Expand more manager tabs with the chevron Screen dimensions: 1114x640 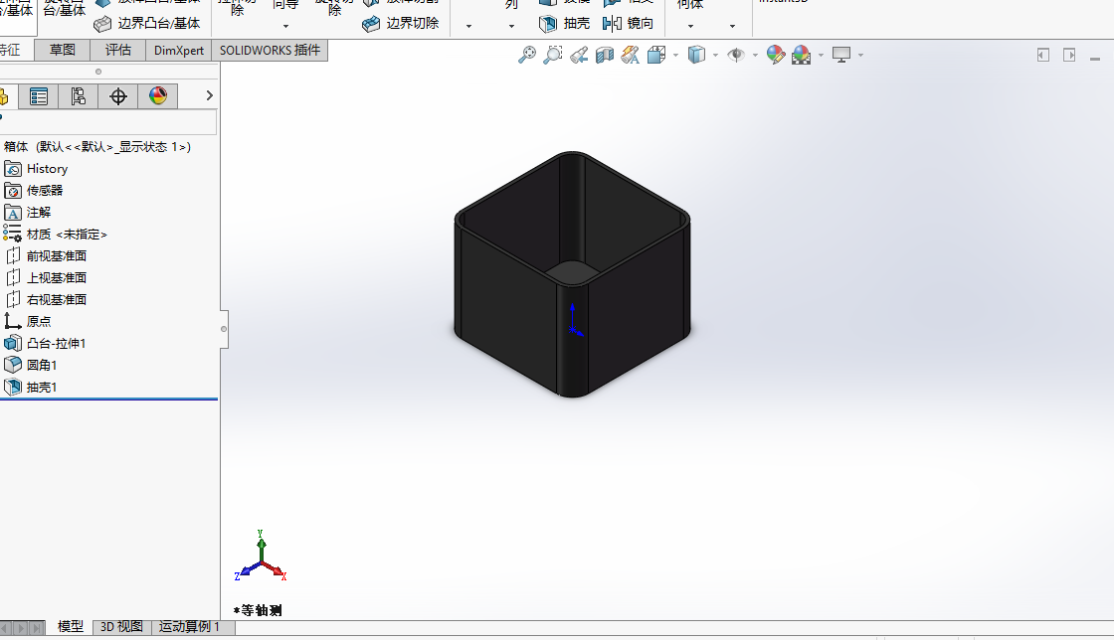(x=209, y=95)
